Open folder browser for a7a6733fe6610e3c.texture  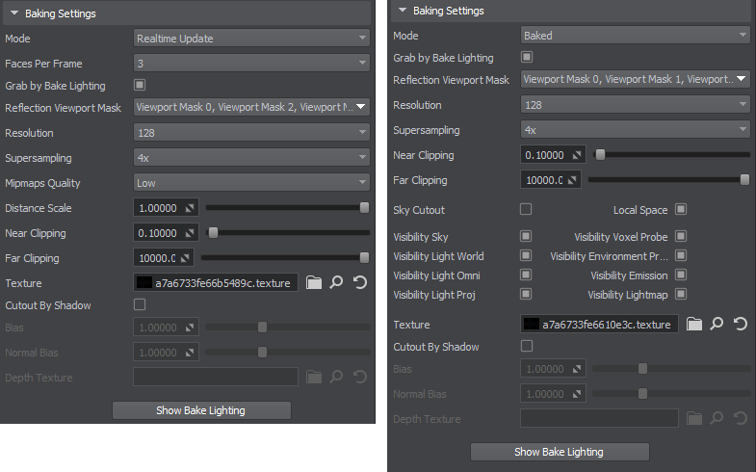click(x=694, y=325)
